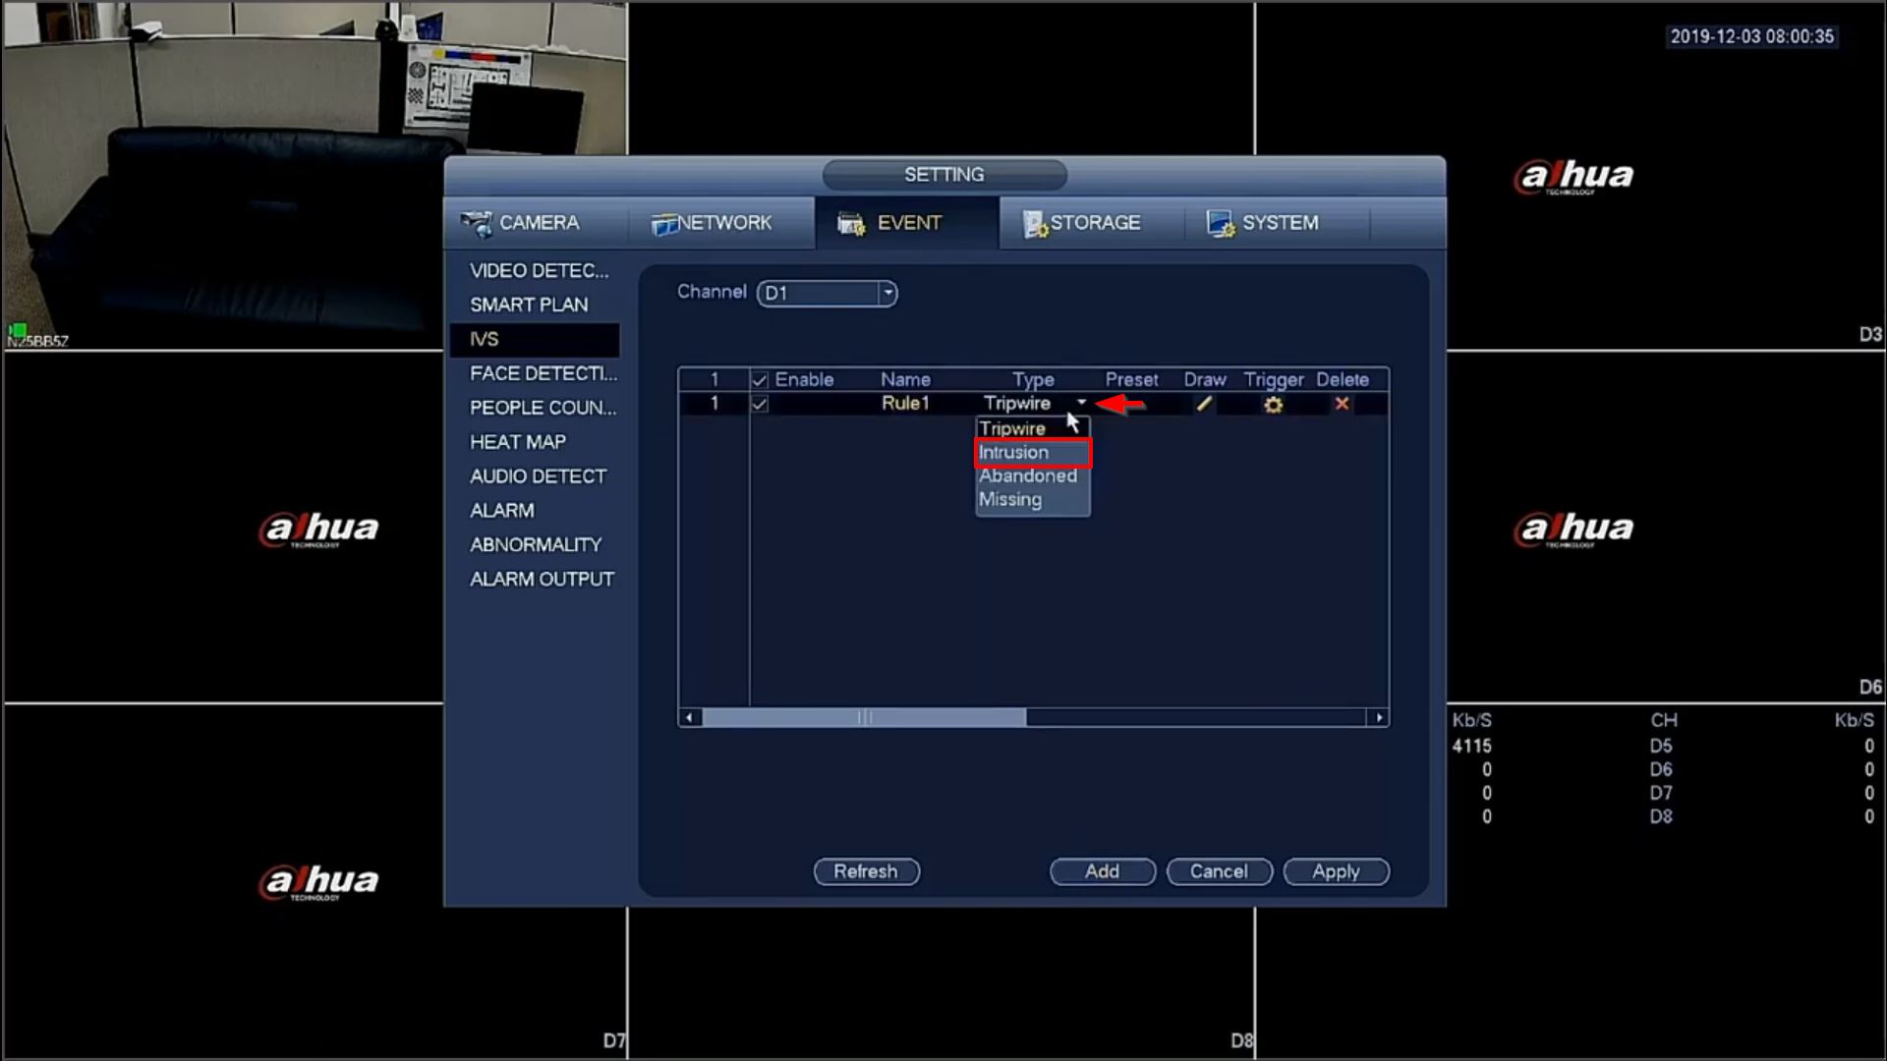This screenshot has width=1887, height=1061.
Task: Select Intrusion from the type list
Action: 1014,453
